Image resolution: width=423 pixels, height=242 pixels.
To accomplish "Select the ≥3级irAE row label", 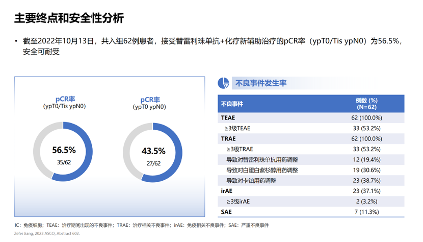I will click(238, 202).
